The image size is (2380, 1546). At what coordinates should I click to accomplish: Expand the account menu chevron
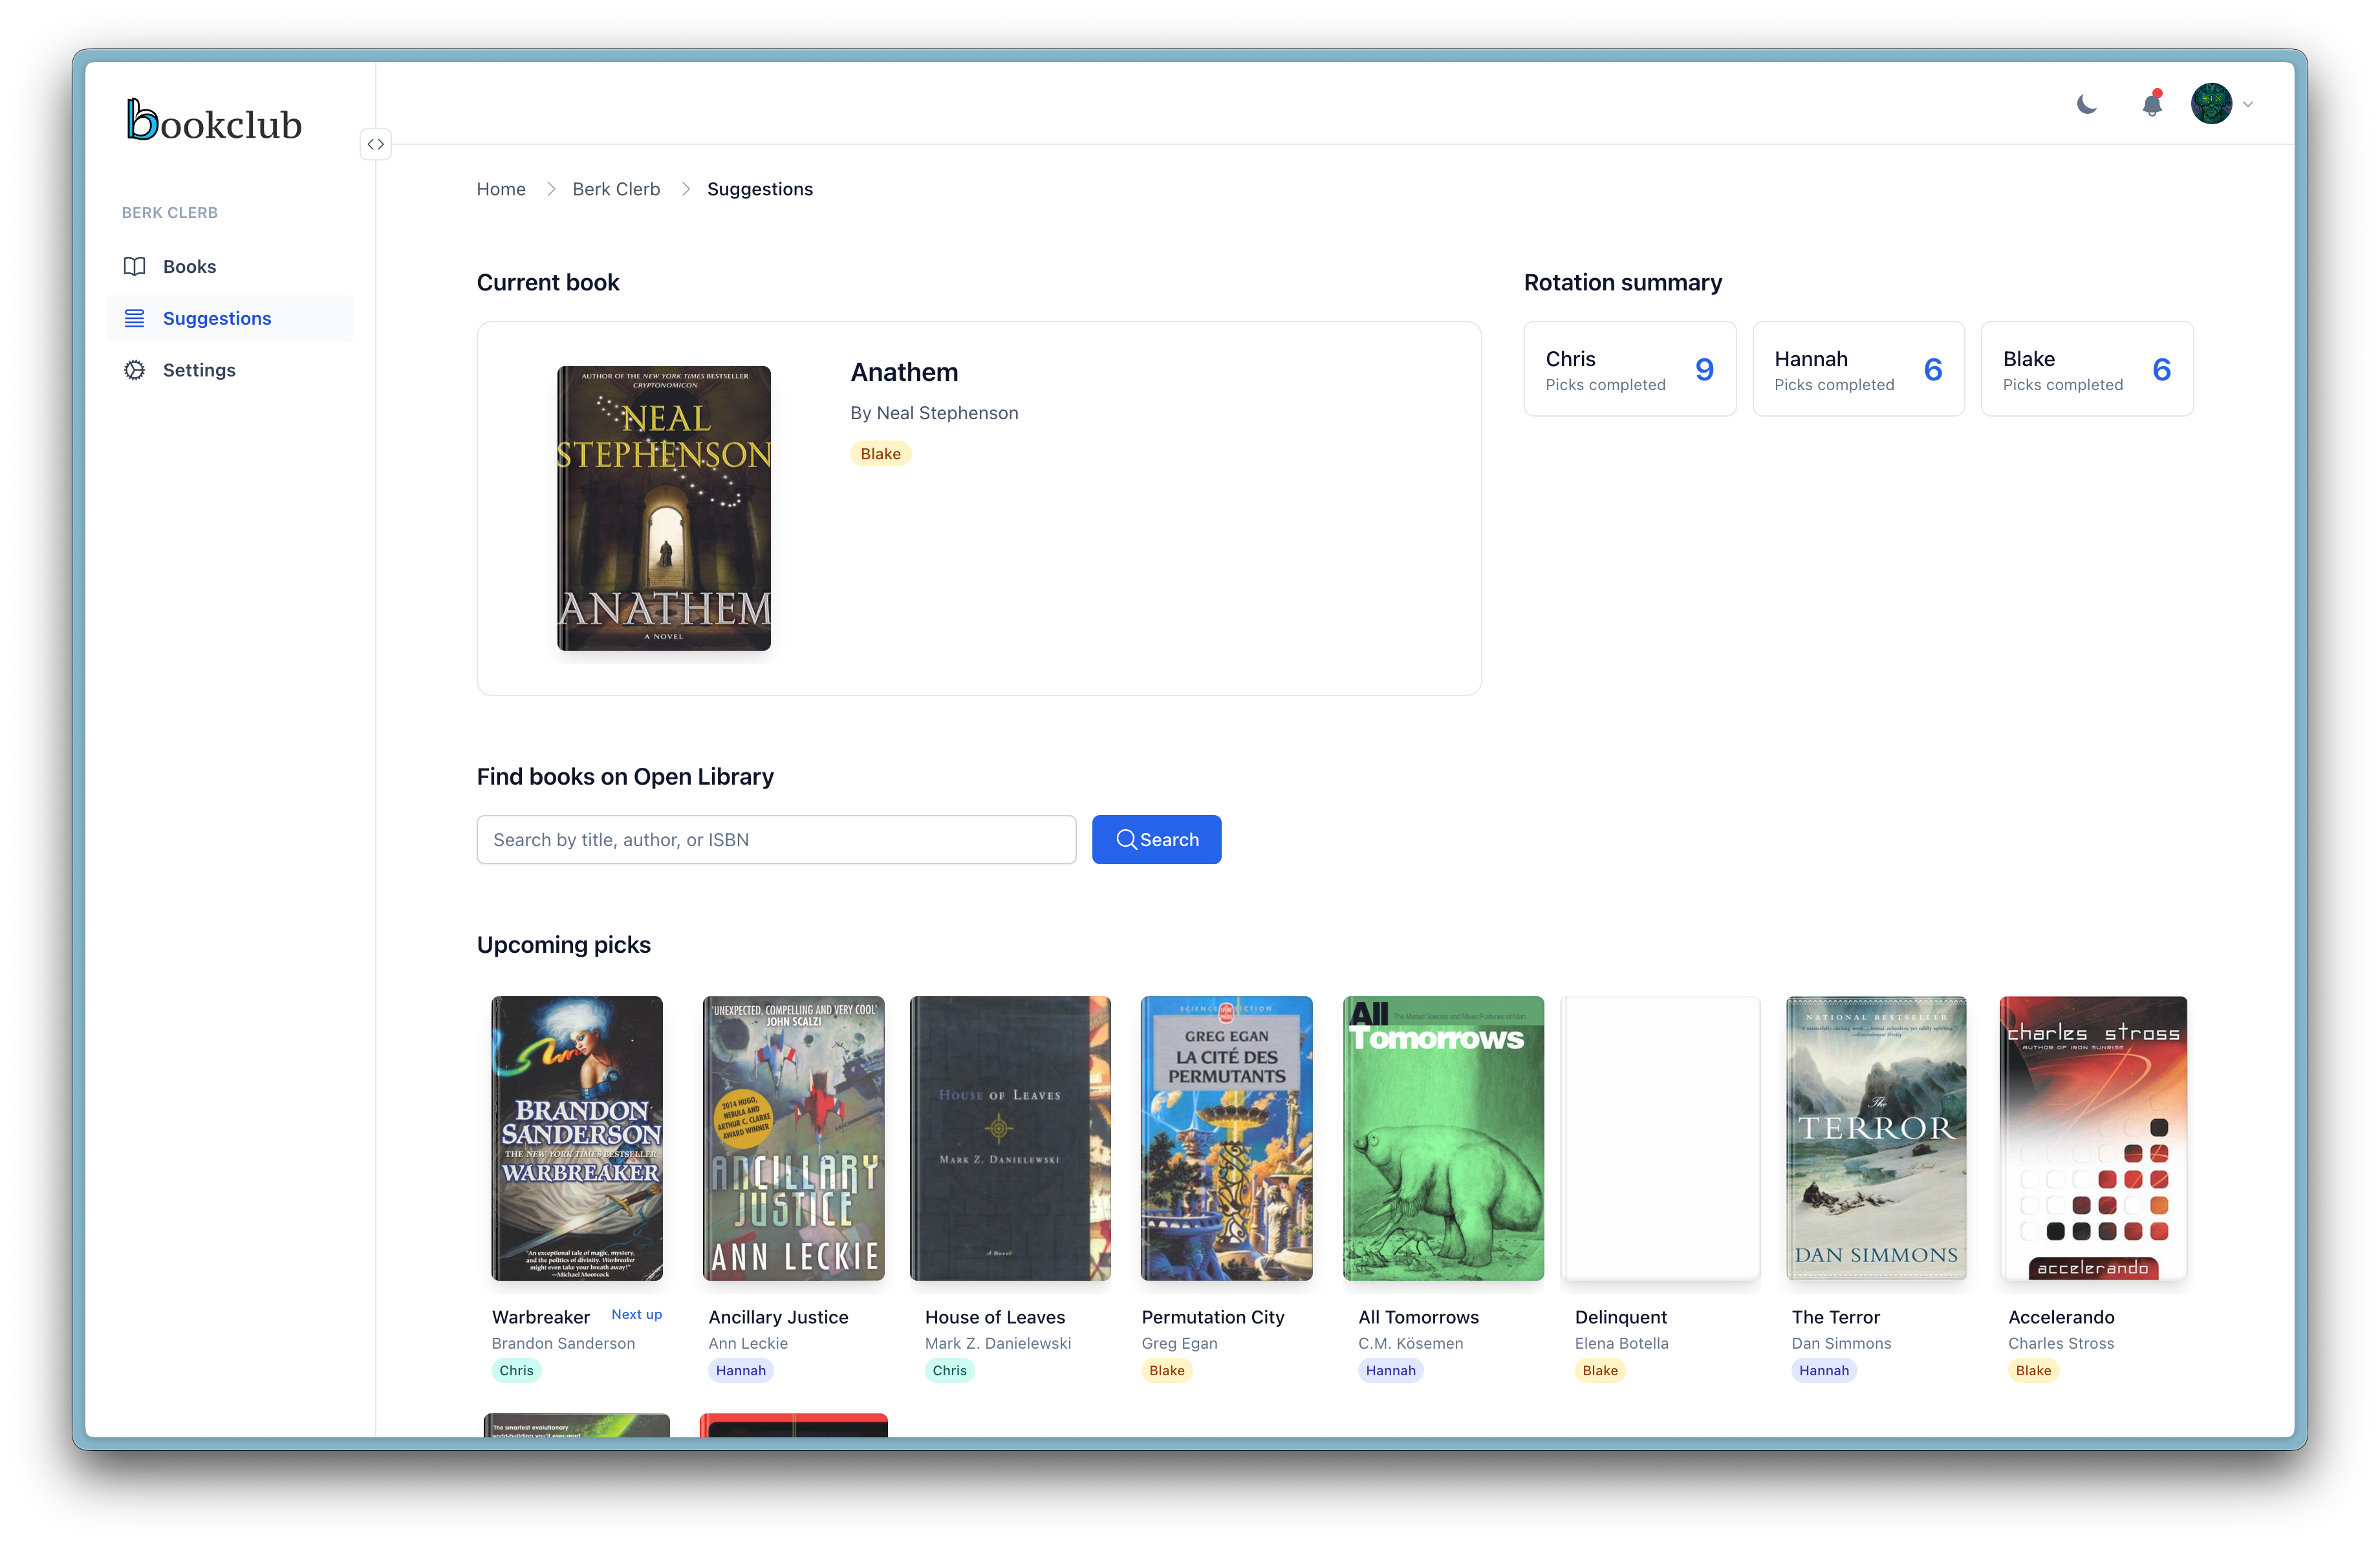(x=2248, y=104)
